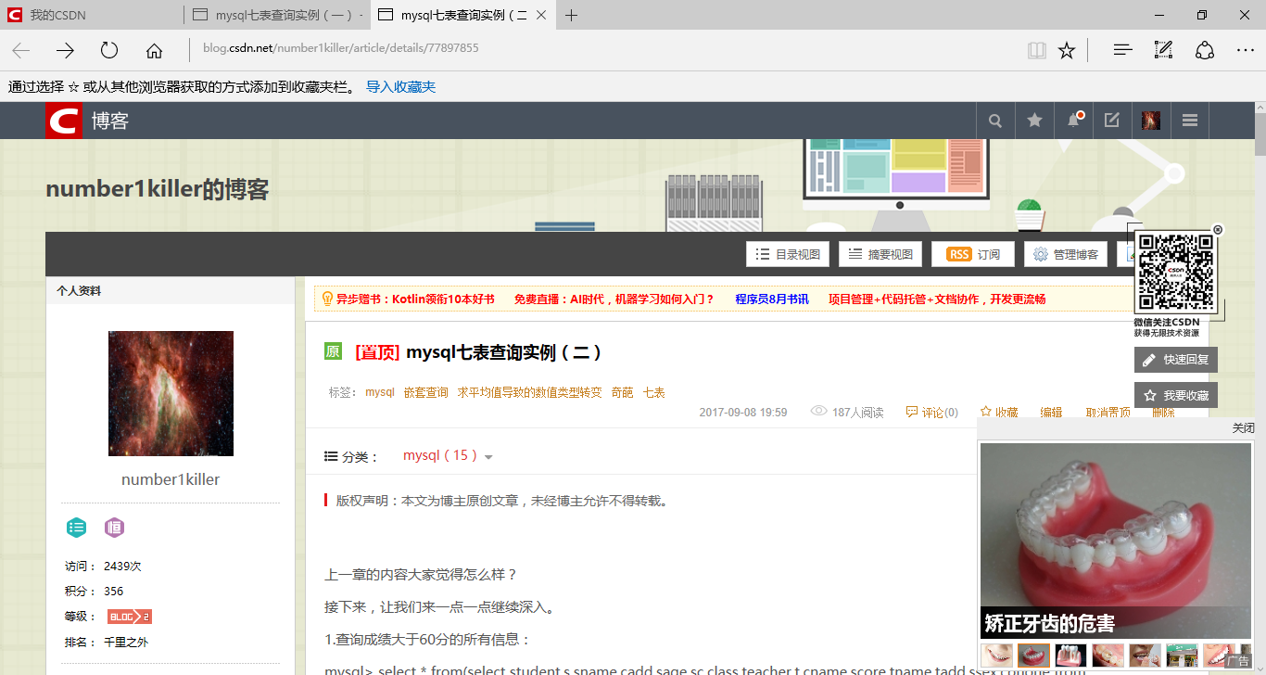Open notifications bell icon
This screenshot has height=675, width=1266.
(1073, 121)
